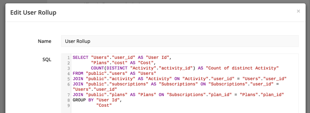Screen dimensions: 310x113
Task: Click the SELECT keyword on line 1
Action: point(81,58)
